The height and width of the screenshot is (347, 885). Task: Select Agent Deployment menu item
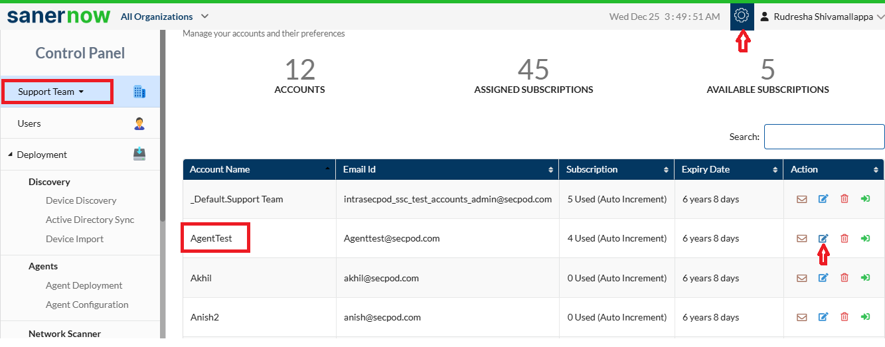coord(84,285)
